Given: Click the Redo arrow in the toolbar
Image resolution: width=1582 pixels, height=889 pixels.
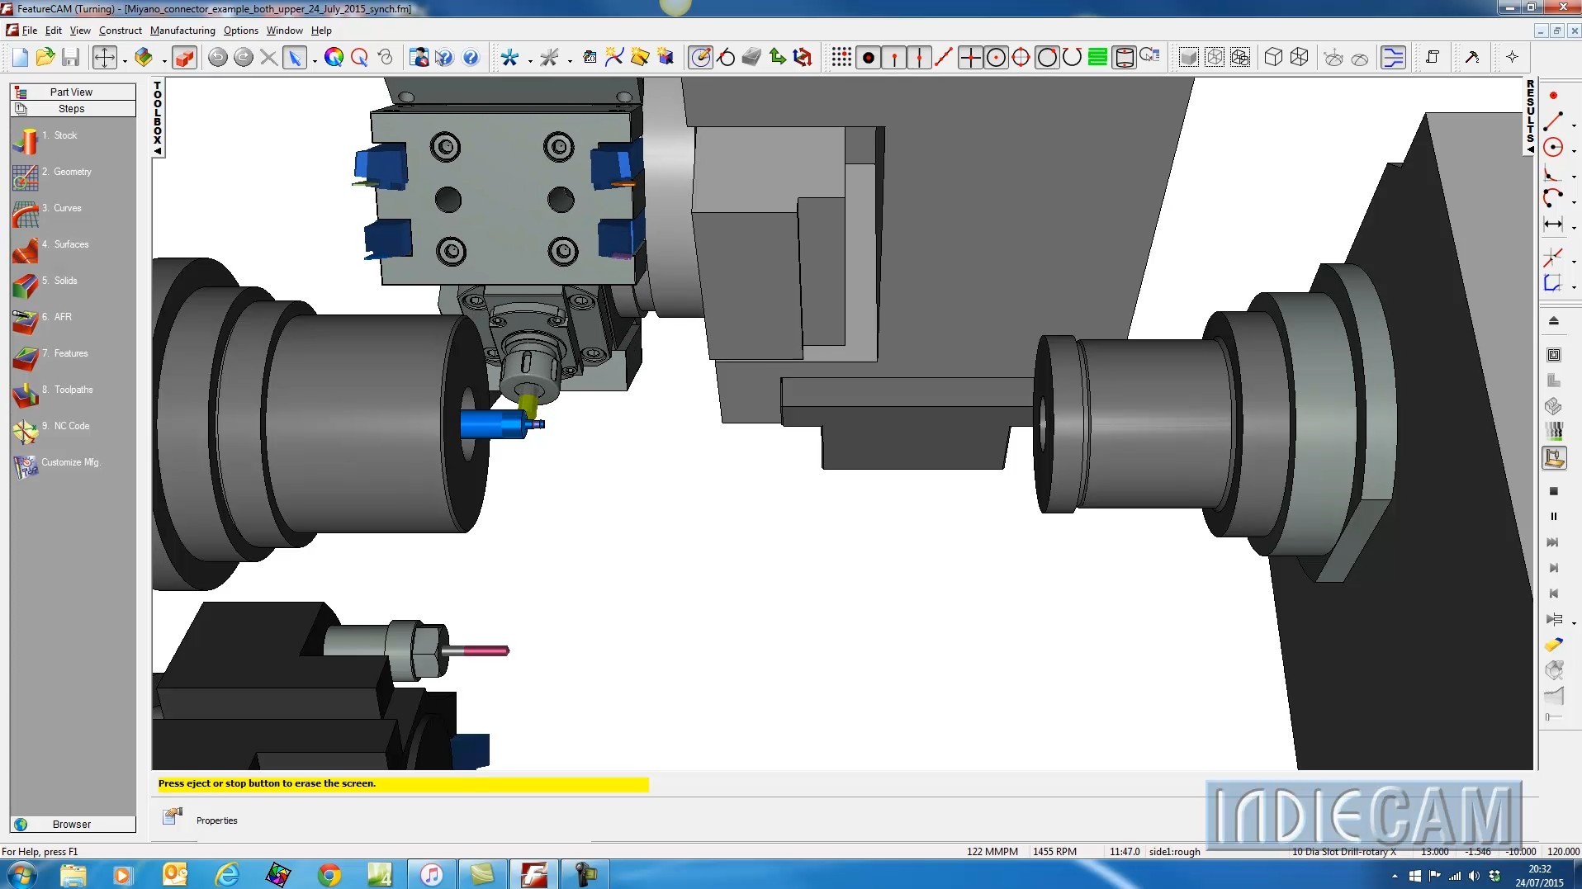Looking at the screenshot, I should coord(244,57).
